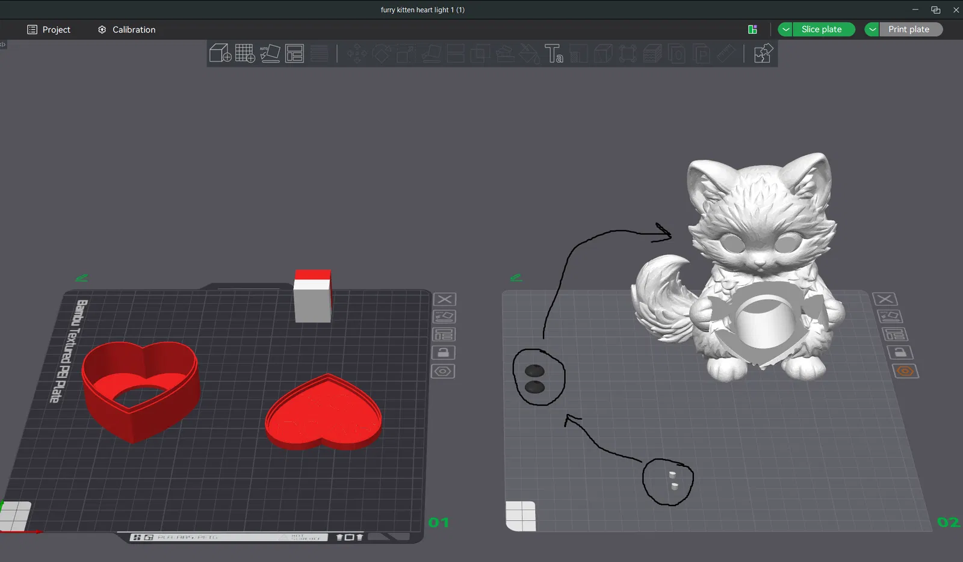This screenshot has width=963, height=562.
Task: Click the Add model cube icon
Action: pos(220,54)
